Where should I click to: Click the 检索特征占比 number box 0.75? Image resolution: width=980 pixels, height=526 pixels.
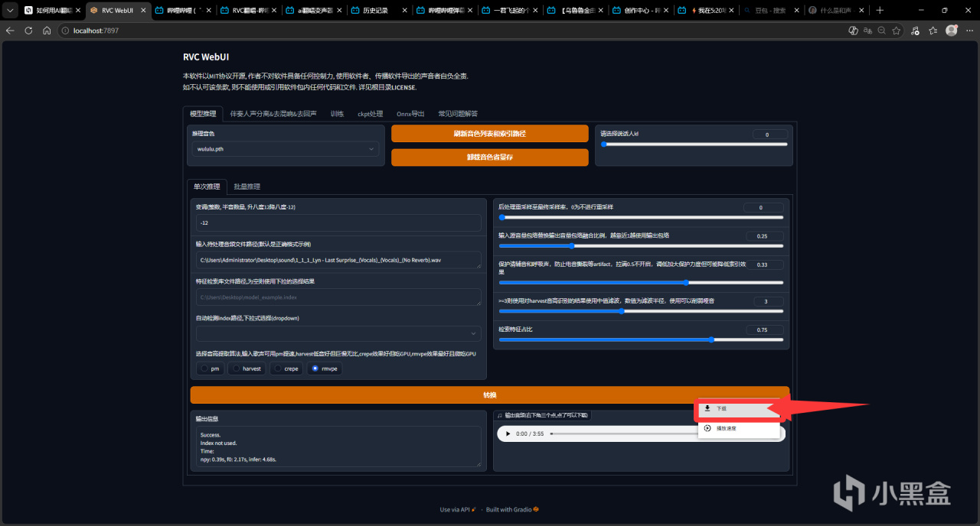tap(764, 330)
